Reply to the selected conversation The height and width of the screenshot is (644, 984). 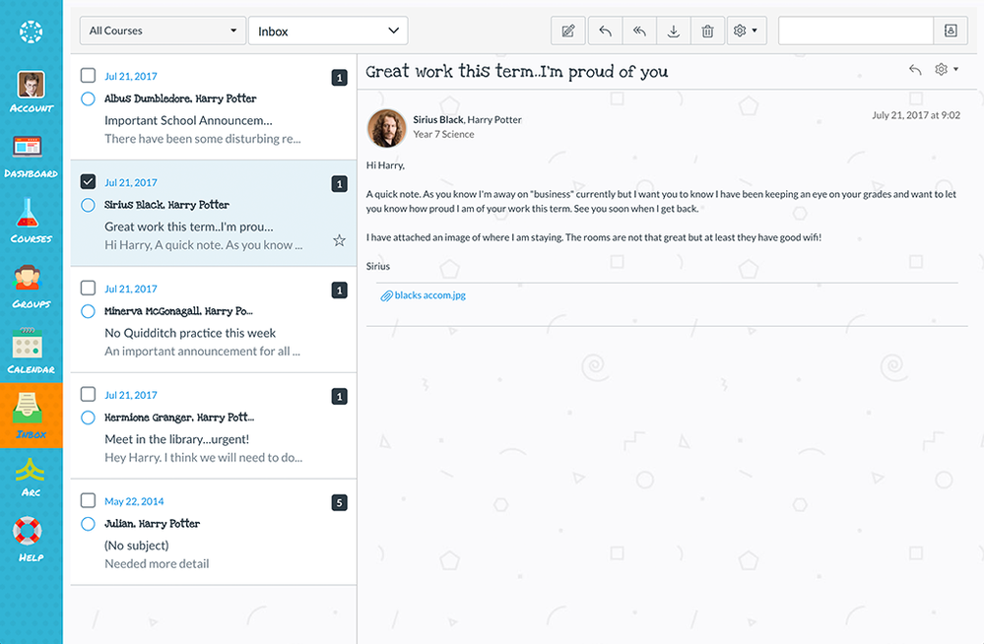pos(605,31)
